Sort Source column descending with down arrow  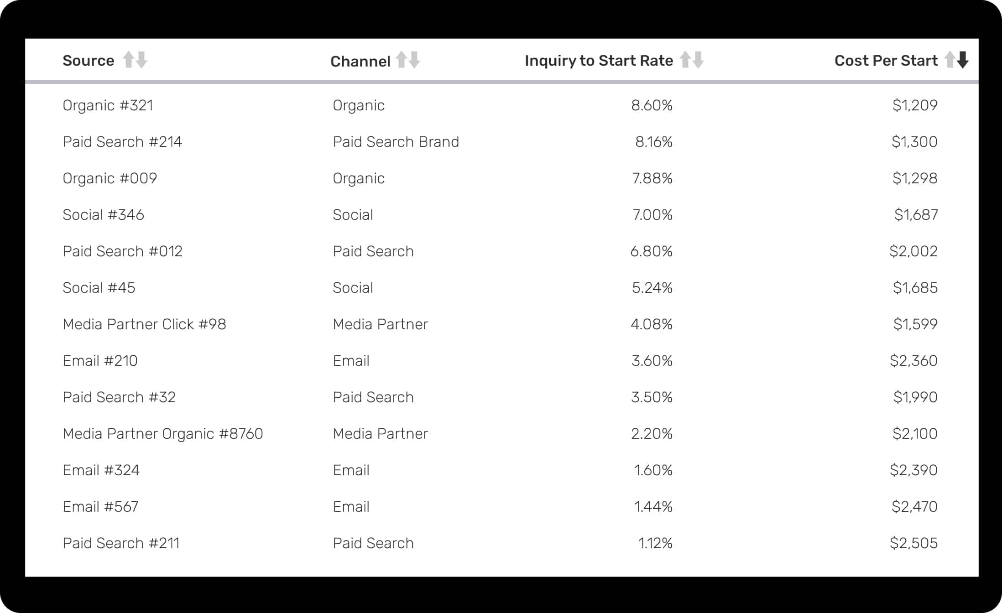(x=142, y=60)
